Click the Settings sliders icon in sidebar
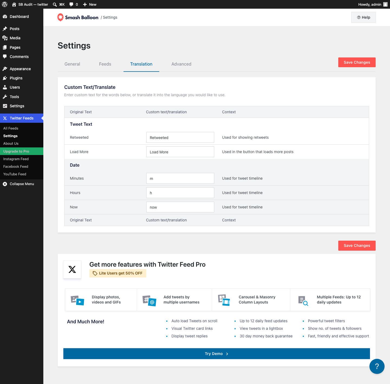This screenshot has width=390, height=384. pos(5,106)
